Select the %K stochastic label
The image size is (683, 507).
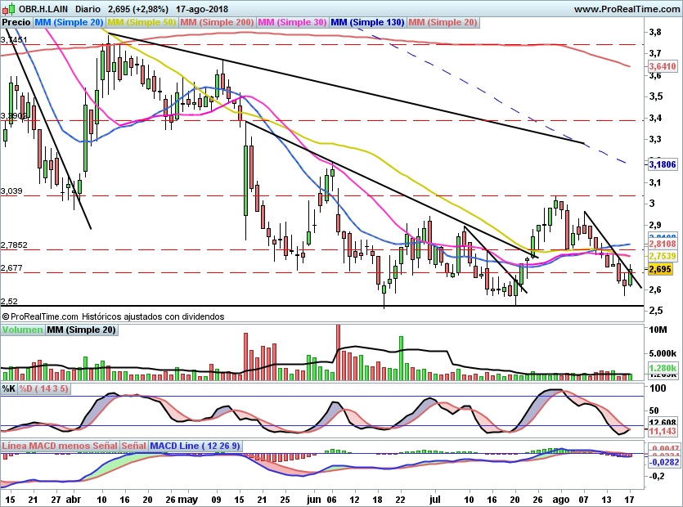click(9, 388)
